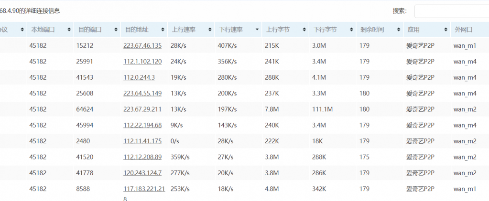Click the 下行字节 header label
Screen dimensions: 489x201
325,30
